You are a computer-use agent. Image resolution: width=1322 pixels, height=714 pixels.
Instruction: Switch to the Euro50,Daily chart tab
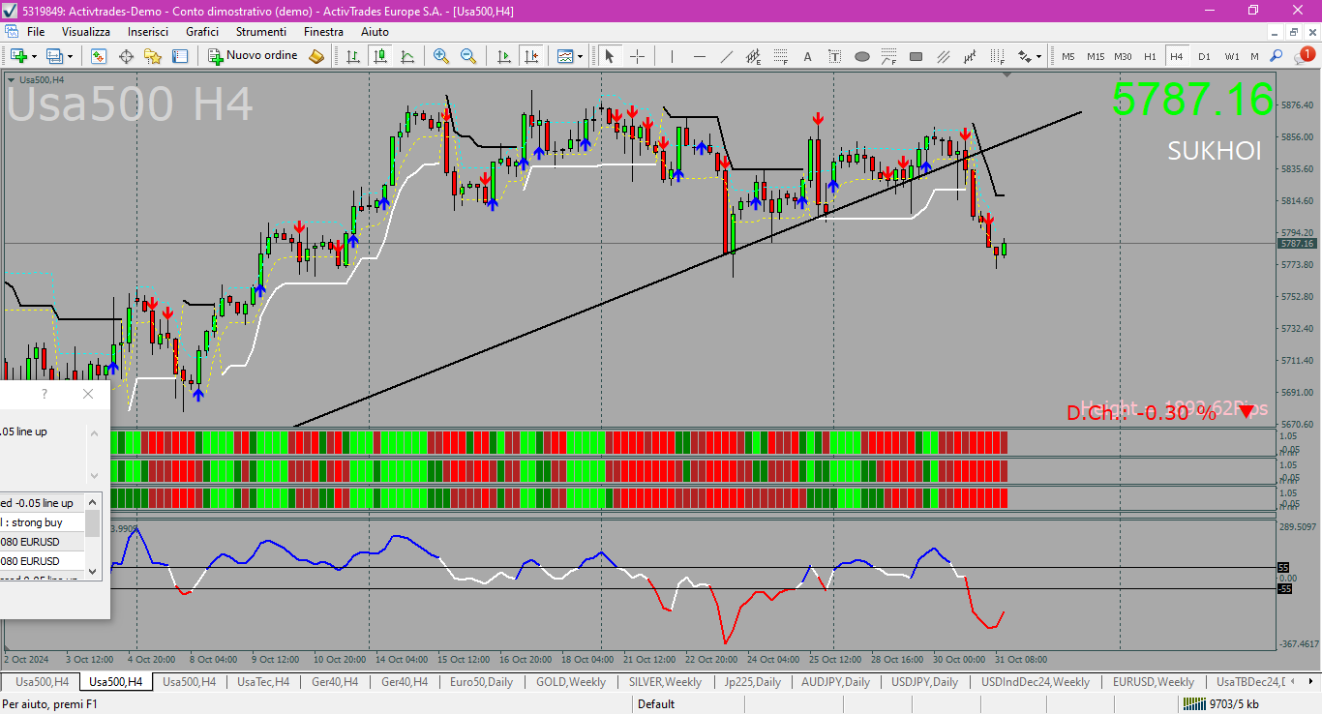(481, 682)
